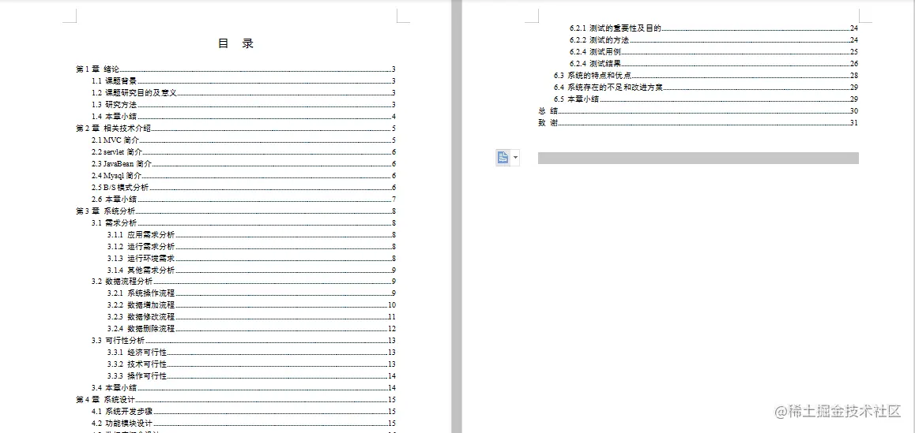915x433 pixels.
Task: Click the 2.2 servlet 简介 entry
Action: point(244,152)
